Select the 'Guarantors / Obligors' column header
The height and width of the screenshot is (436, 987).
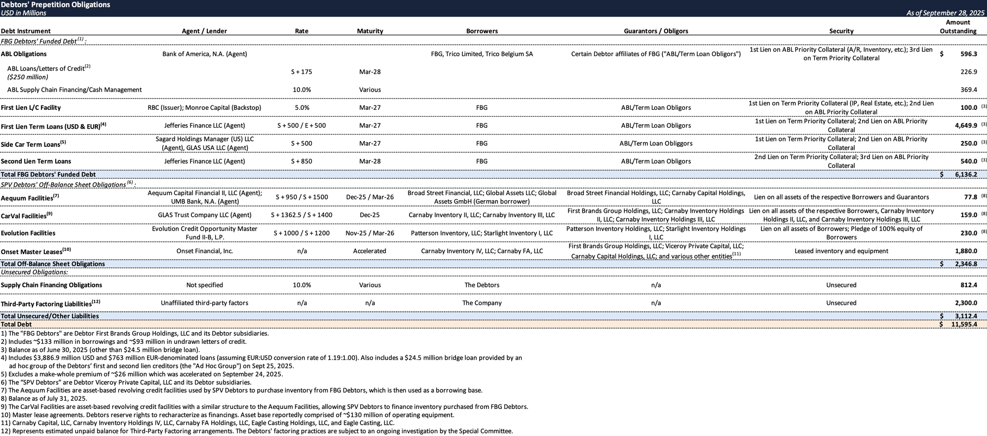(x=655, y=31)
